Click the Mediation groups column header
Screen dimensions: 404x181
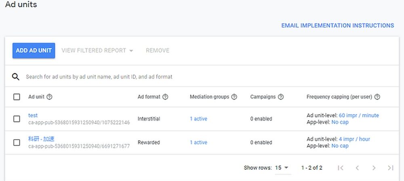coord(209,97)
